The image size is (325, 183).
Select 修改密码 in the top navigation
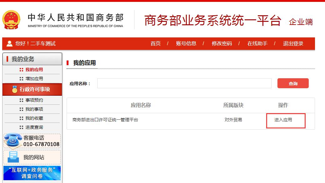point(222,44)
